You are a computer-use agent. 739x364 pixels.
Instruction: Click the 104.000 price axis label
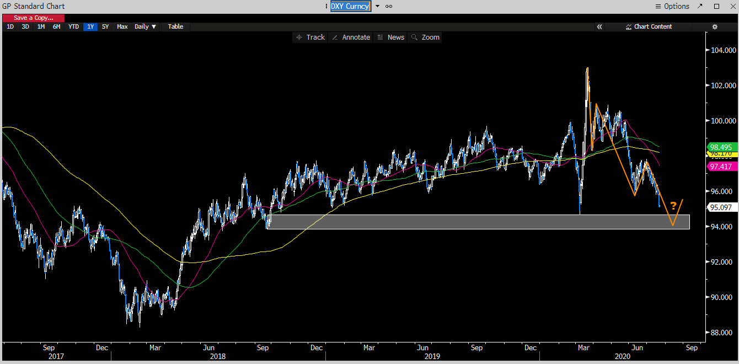pos(724,50)
